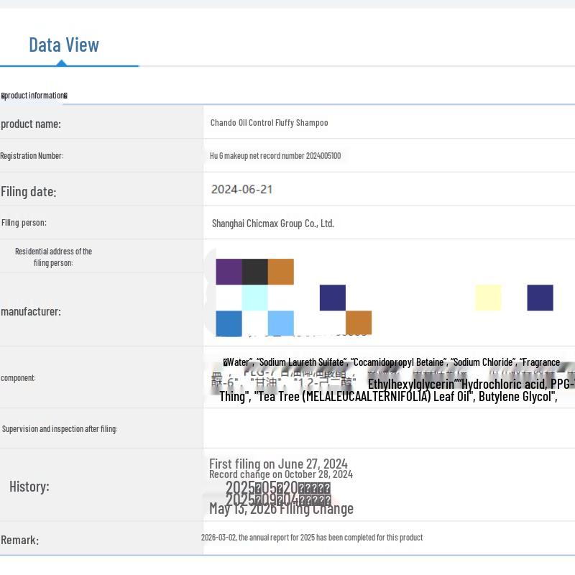Screen dimensions: 575x575
Task: Click Residential address of the filing person label
Action: [x=53, y=257]
